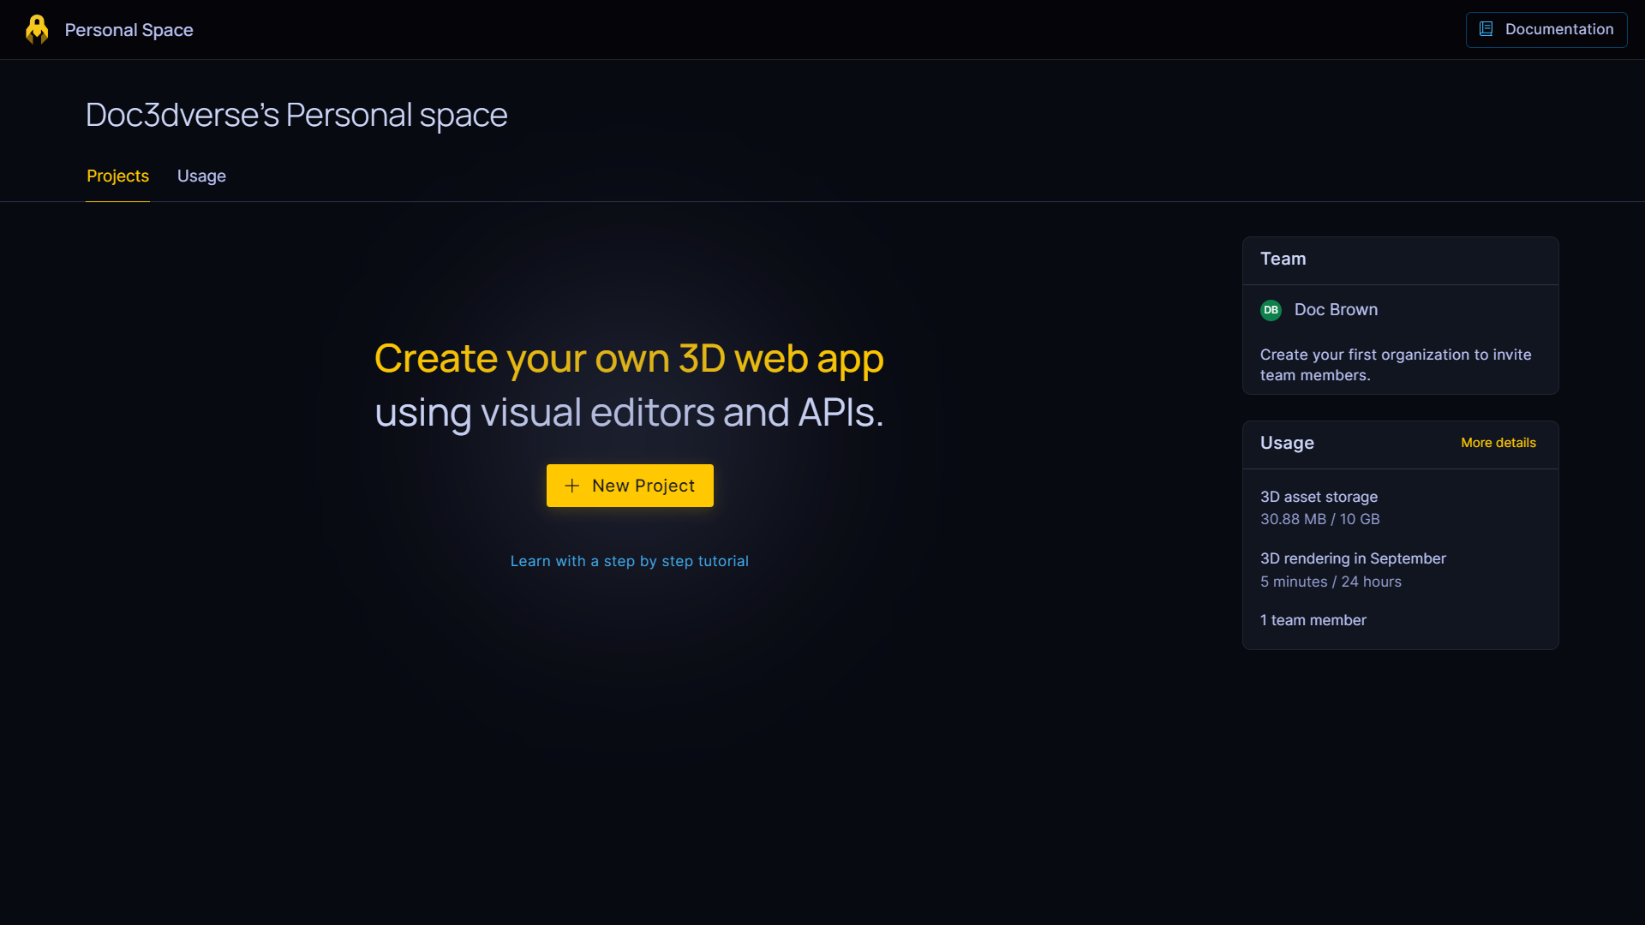The width and height of the screenshot is (1645, 925).
Task: Click the '3D asset storage' label
Action: click(1319, 497)
